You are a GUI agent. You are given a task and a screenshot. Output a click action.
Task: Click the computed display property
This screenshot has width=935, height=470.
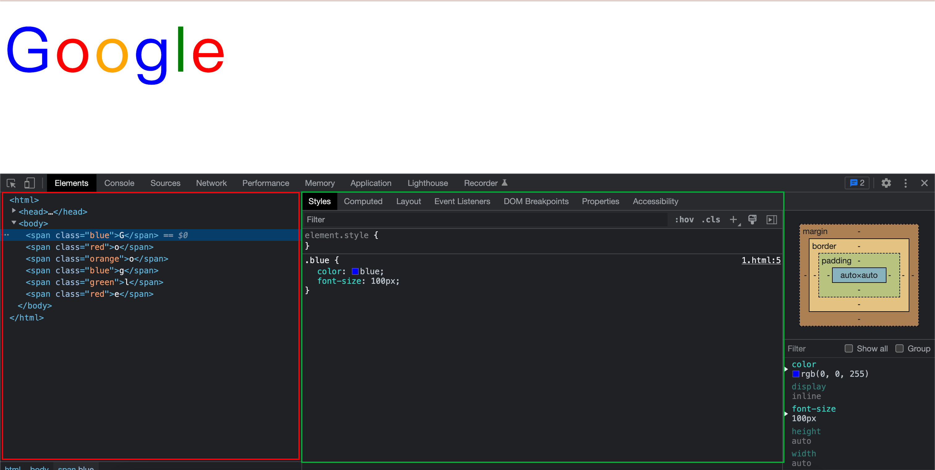click(x=809, y=387)
